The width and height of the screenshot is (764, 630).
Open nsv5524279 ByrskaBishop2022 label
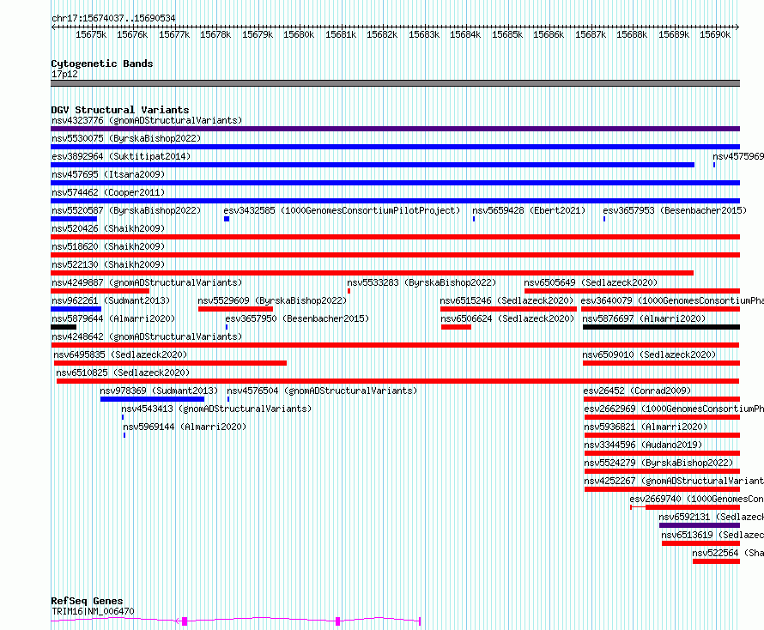click(x=658, y=463)
